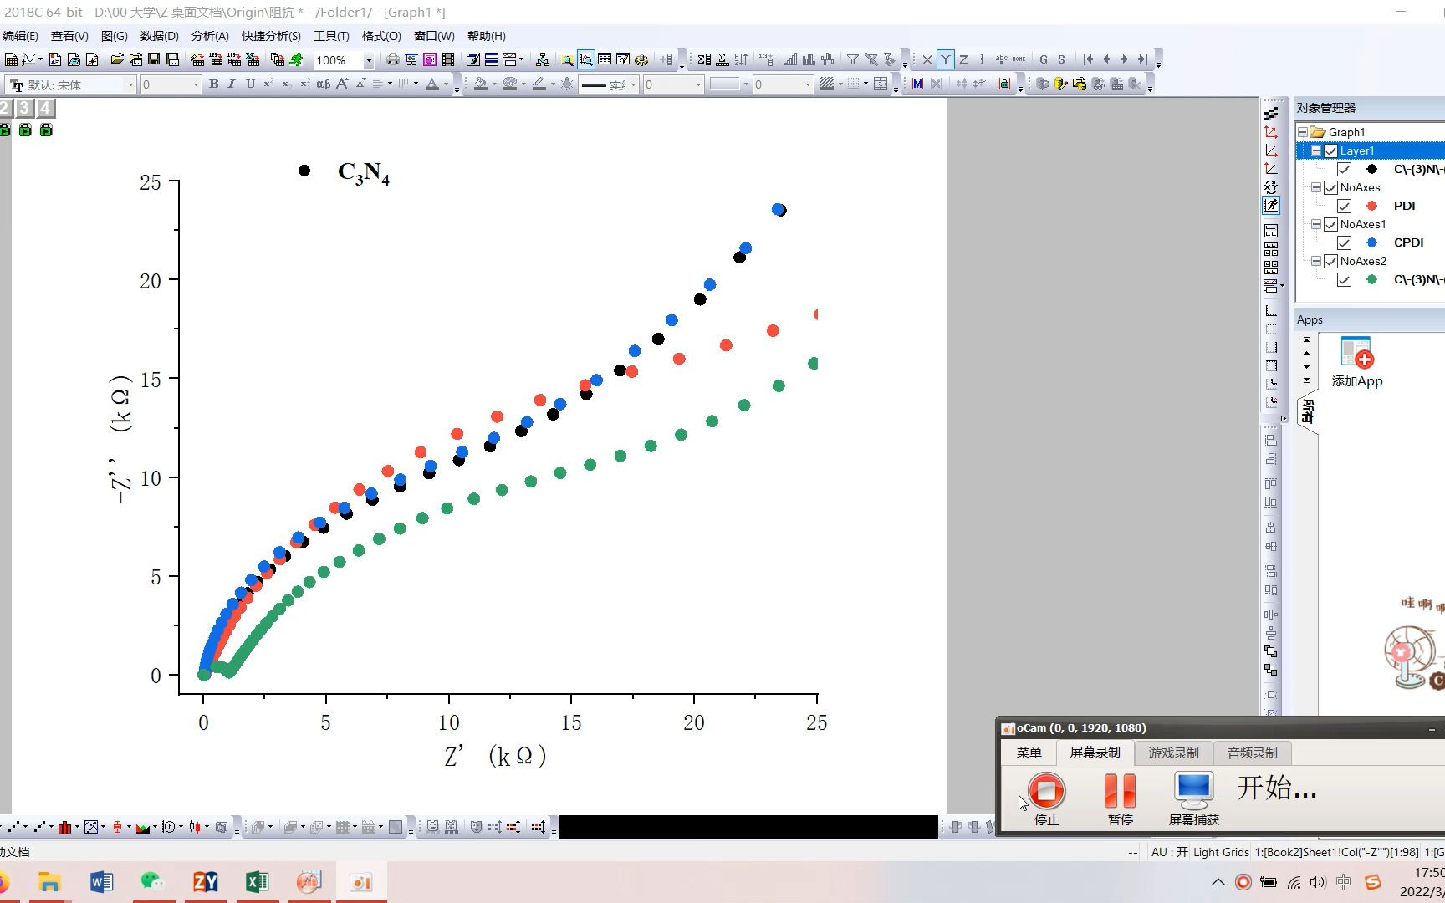Image resolution: width=1445 pixels, height=903 pixels.
Task: Switch to oCam 音频录制 tab
Action: click(x=1252, y=753)
